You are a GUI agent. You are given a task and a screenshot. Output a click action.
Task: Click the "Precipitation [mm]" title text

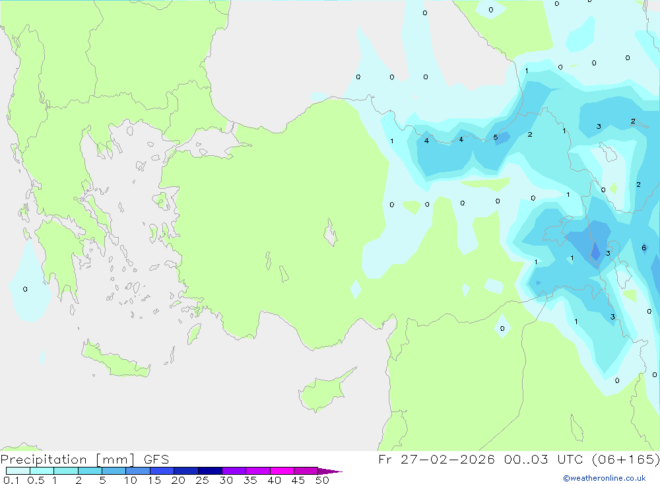point(68,460)
